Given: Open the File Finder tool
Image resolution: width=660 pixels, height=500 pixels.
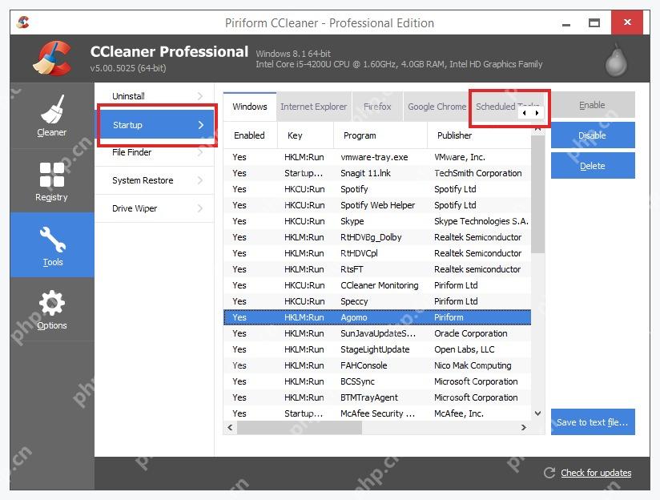Looking at the screenshot, I should (x=155, y=152).
